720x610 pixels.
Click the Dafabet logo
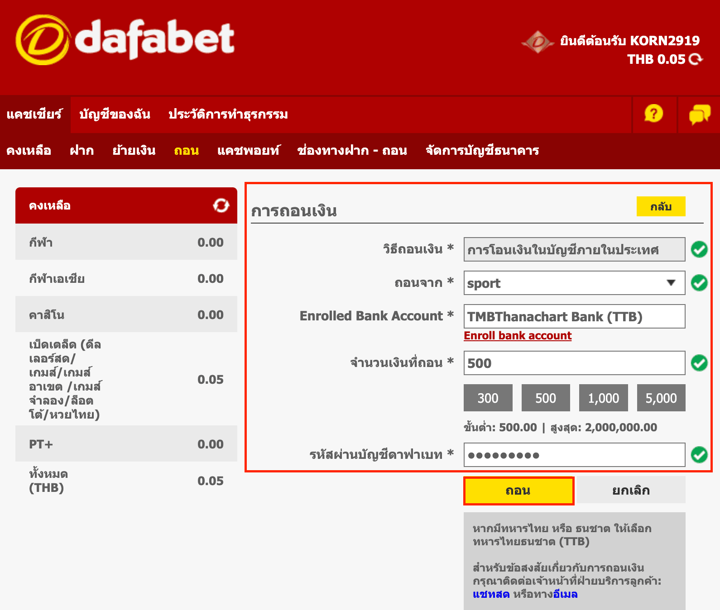point(125,40)
